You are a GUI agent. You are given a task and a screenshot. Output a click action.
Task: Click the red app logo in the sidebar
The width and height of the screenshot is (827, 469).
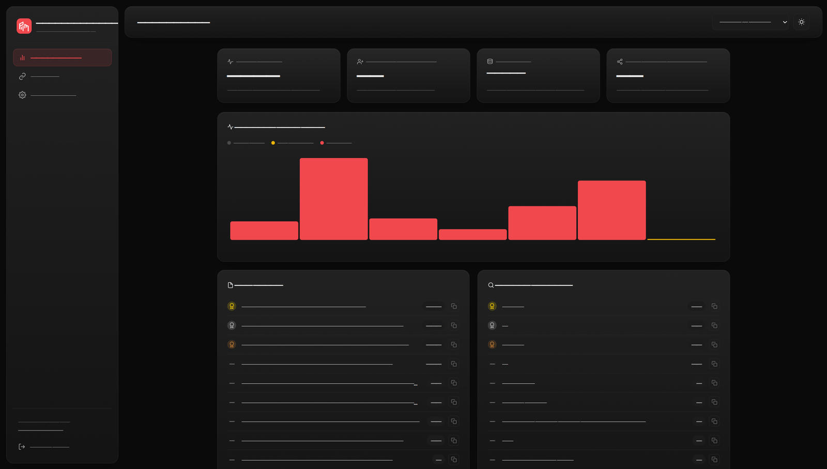(x=24, y=26)
